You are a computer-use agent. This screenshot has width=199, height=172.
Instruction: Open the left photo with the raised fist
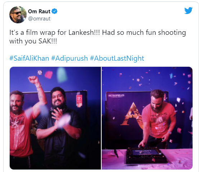click(55, 118)
